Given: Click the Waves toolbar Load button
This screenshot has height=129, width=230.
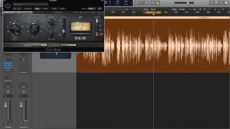Looking at the screenshot, I should point(92,13).
